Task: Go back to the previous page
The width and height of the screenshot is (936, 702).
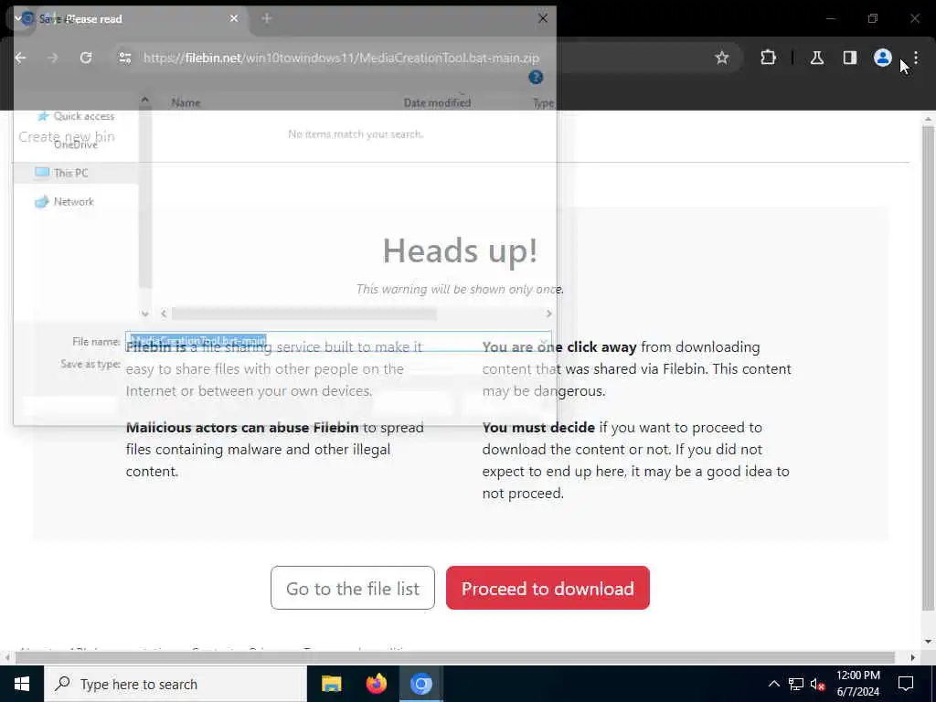Action: [x=21, y=58]
